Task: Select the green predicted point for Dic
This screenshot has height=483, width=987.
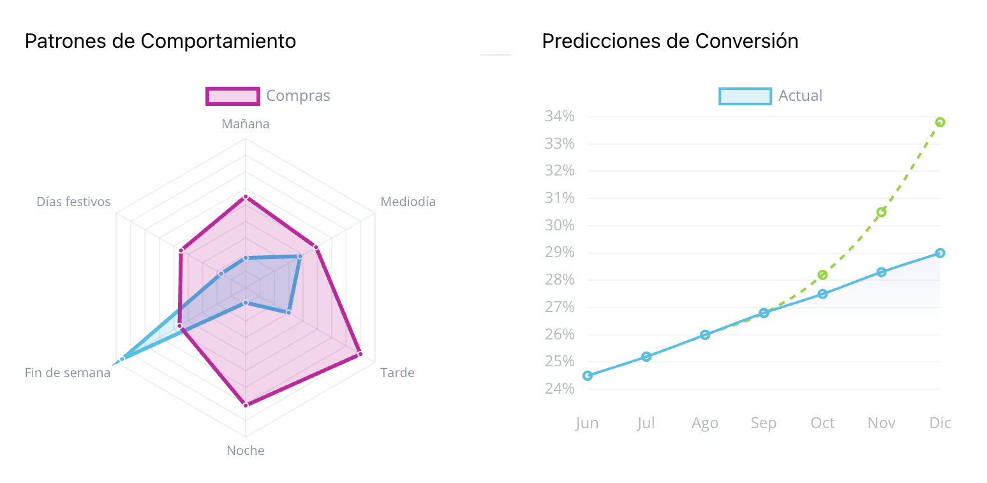Action: [x=940, y=122]
